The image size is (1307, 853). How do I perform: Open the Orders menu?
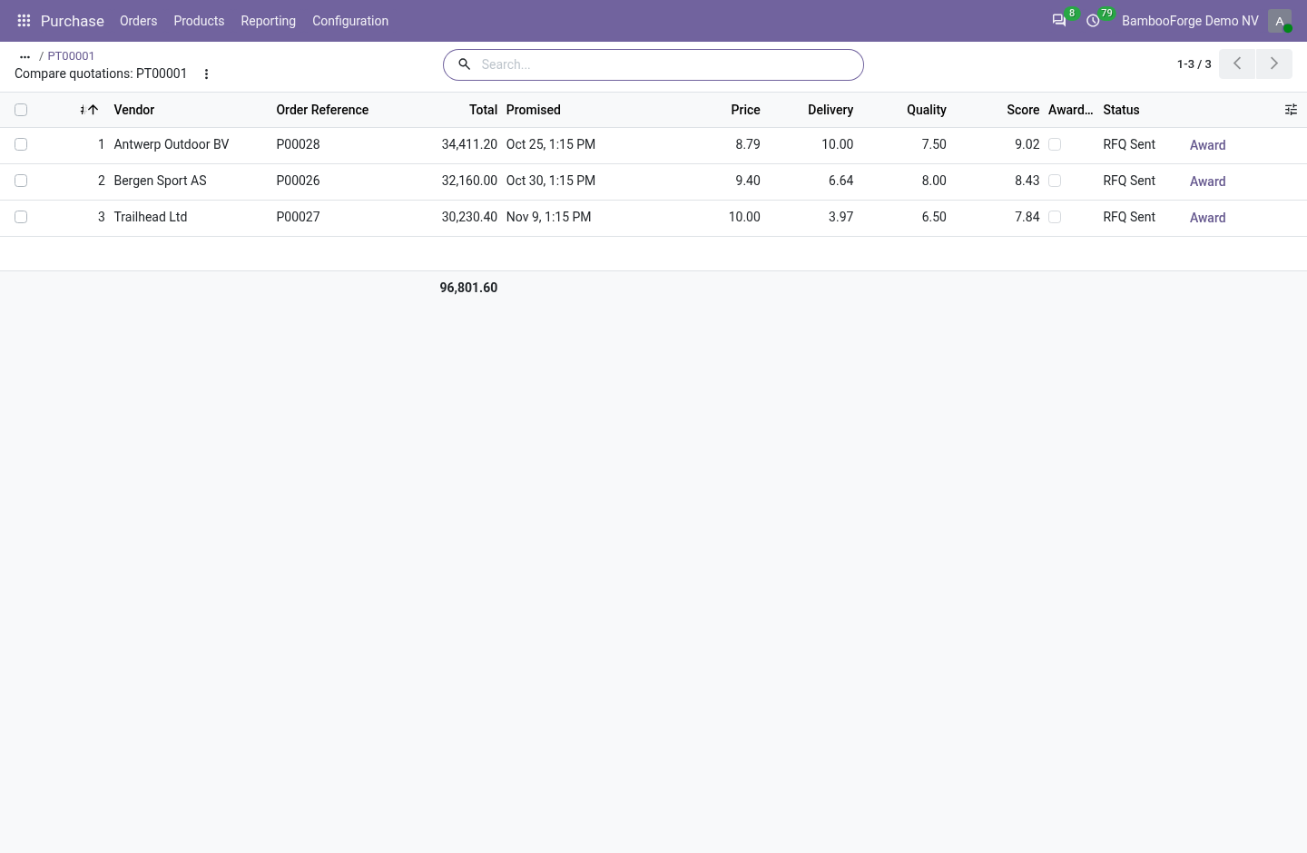point(138,21)
